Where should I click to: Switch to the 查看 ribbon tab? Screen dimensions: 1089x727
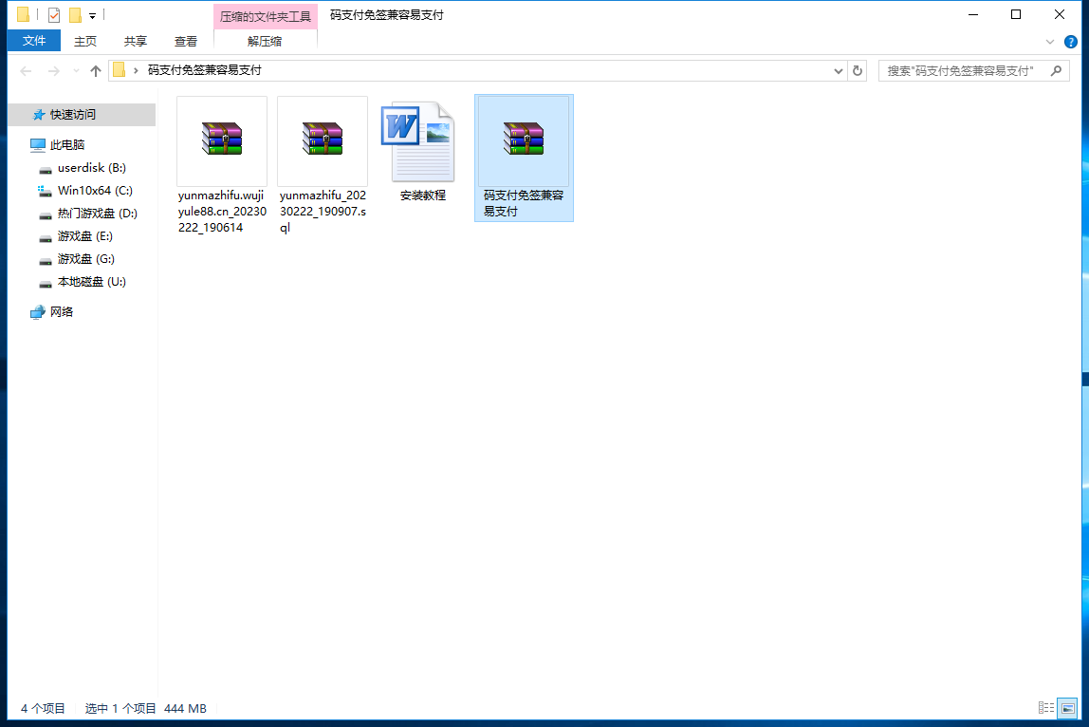pos(186,41)
